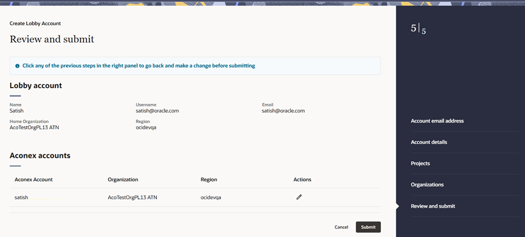525x237 pixels.
Task: Click the Actions column header
Action: pos(302,179)
